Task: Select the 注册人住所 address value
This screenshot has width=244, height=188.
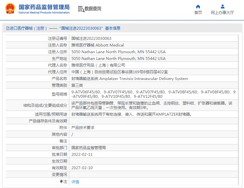Action: 118,52
